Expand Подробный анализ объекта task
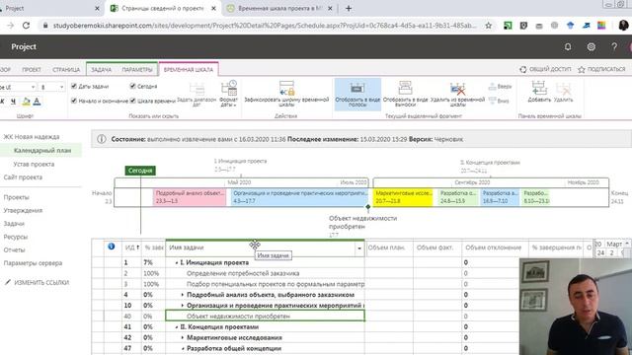The width and height of the screenshot is (632, 355). coord(182,295)
